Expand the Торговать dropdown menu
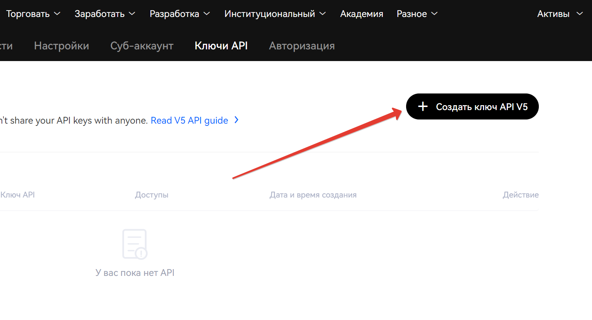592x320 pixels. (x=33, y=14)
